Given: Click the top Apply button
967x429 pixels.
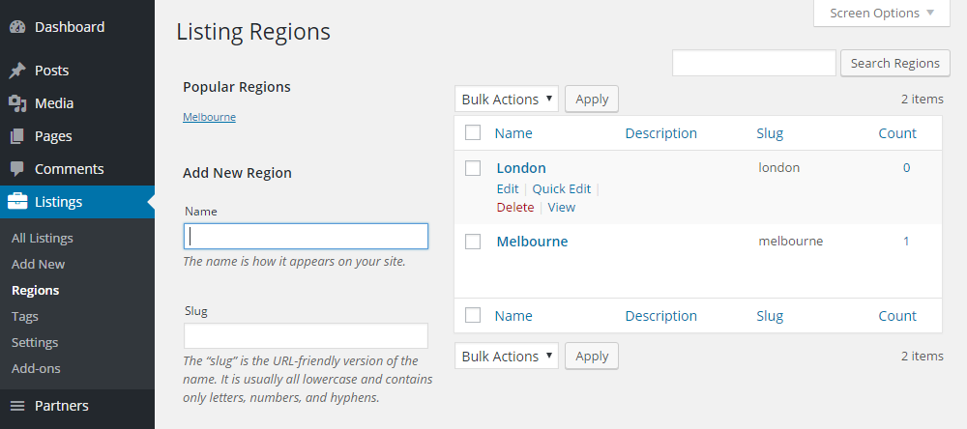Looking at the screenshot, I should [x=592, y=99].
